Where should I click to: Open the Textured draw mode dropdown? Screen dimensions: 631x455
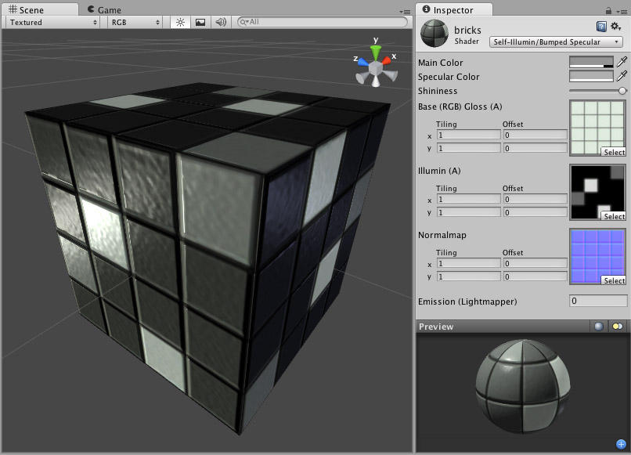pos(51,21)
